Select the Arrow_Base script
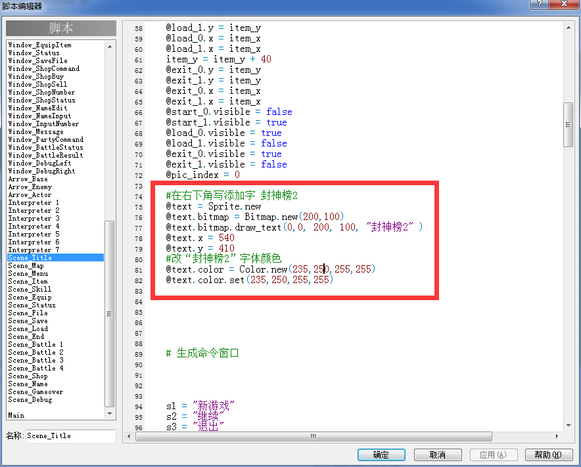The height and width of the screenshot is (467, 581). [56, 179]
